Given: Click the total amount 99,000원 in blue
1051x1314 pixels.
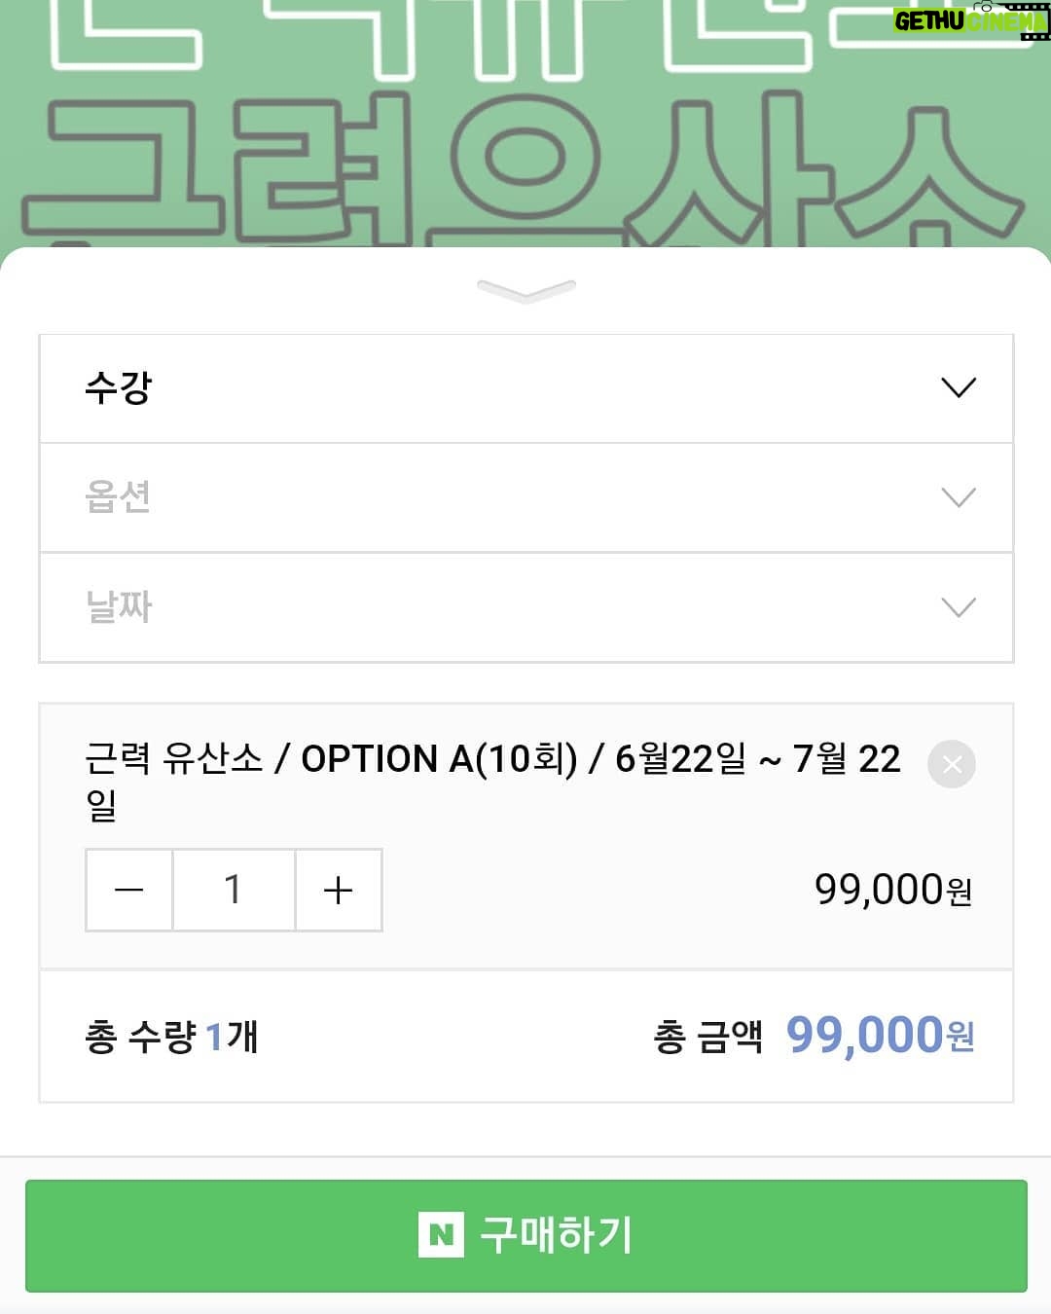Looking at the screenshot, I should tap(880, 1035).
